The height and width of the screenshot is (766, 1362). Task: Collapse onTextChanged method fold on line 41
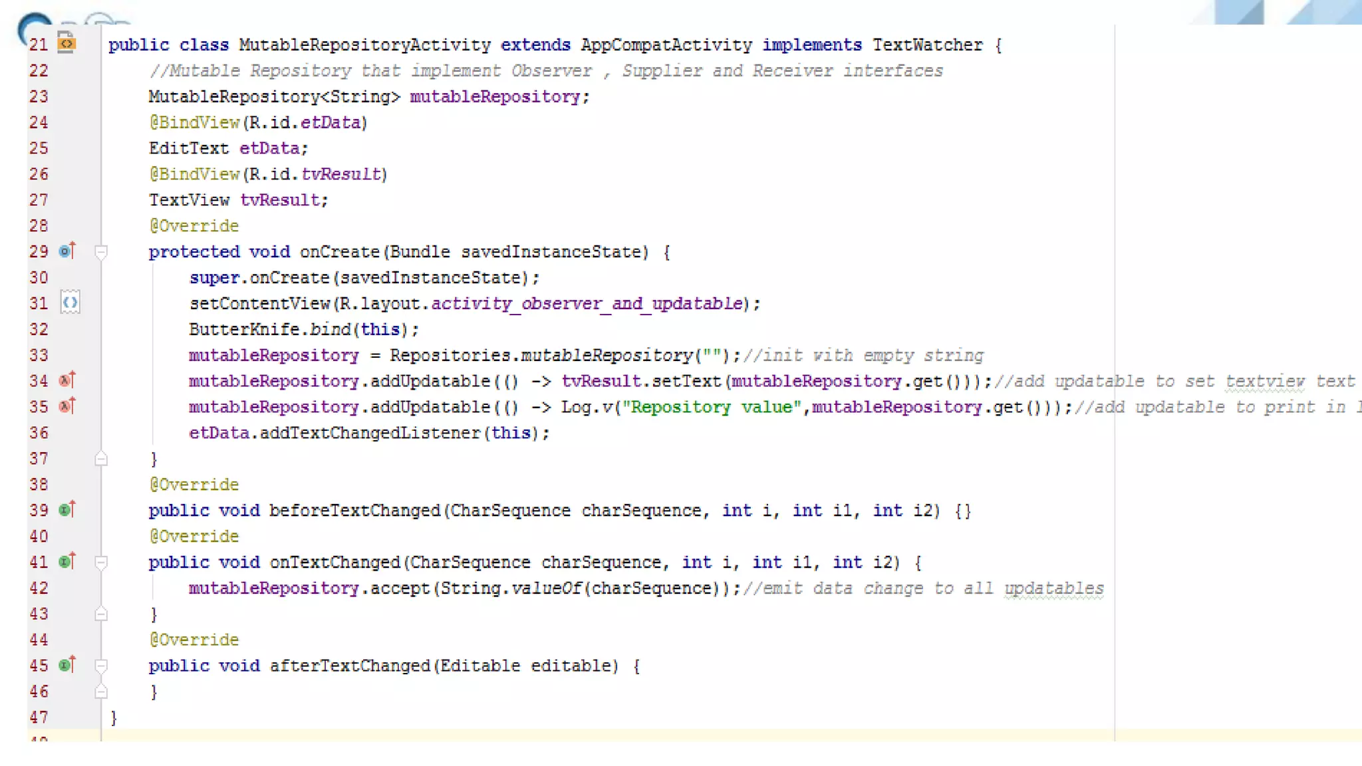(x=101, y=563)
